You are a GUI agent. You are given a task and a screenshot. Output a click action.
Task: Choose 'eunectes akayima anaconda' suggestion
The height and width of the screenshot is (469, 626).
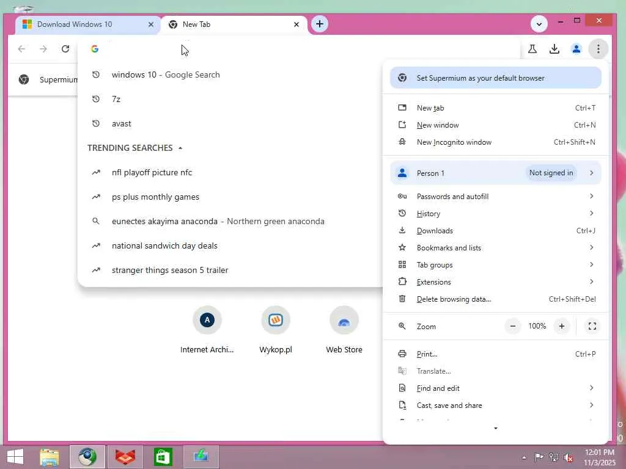click(x=230, y=221)
